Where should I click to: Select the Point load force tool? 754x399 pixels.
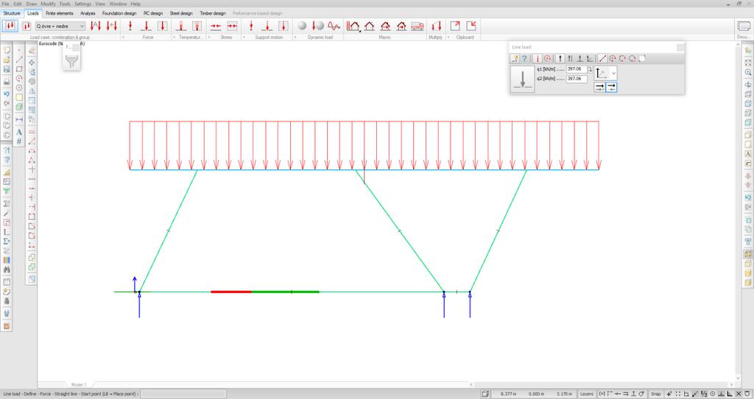point(130,26)
